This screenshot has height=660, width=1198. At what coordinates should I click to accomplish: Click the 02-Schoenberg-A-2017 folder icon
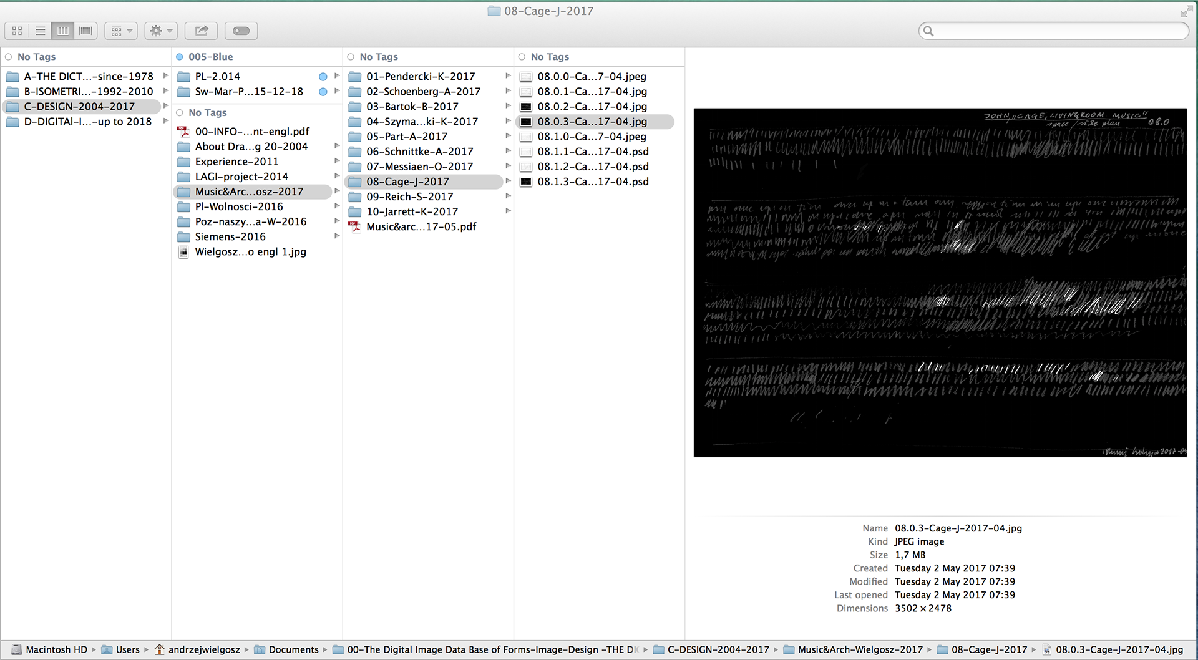[x=355, y=92]
